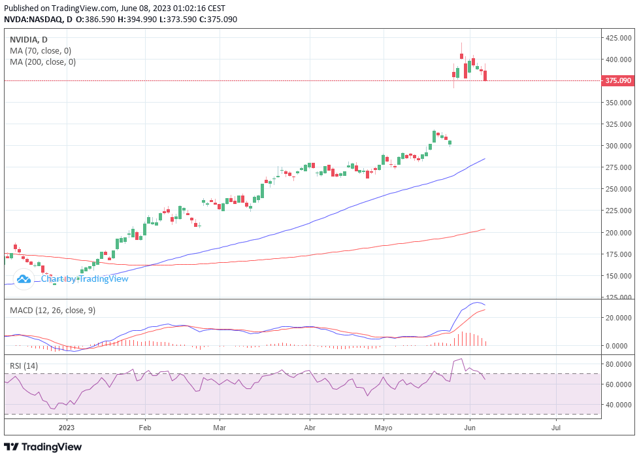
Task: Click the 60.0000 RSI axis label
Action: click(618, 384)
